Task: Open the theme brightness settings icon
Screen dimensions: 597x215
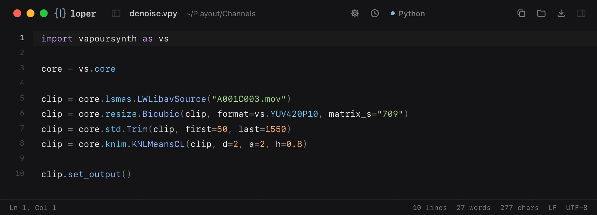Action: (355, 13)
